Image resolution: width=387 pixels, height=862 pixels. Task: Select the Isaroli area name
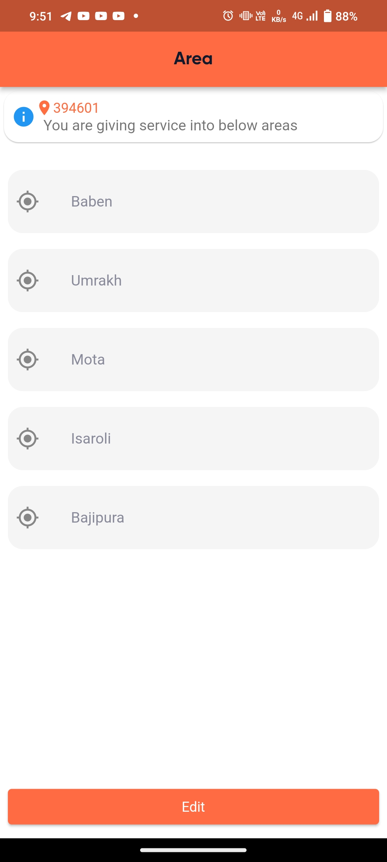[x=91, y=439]
